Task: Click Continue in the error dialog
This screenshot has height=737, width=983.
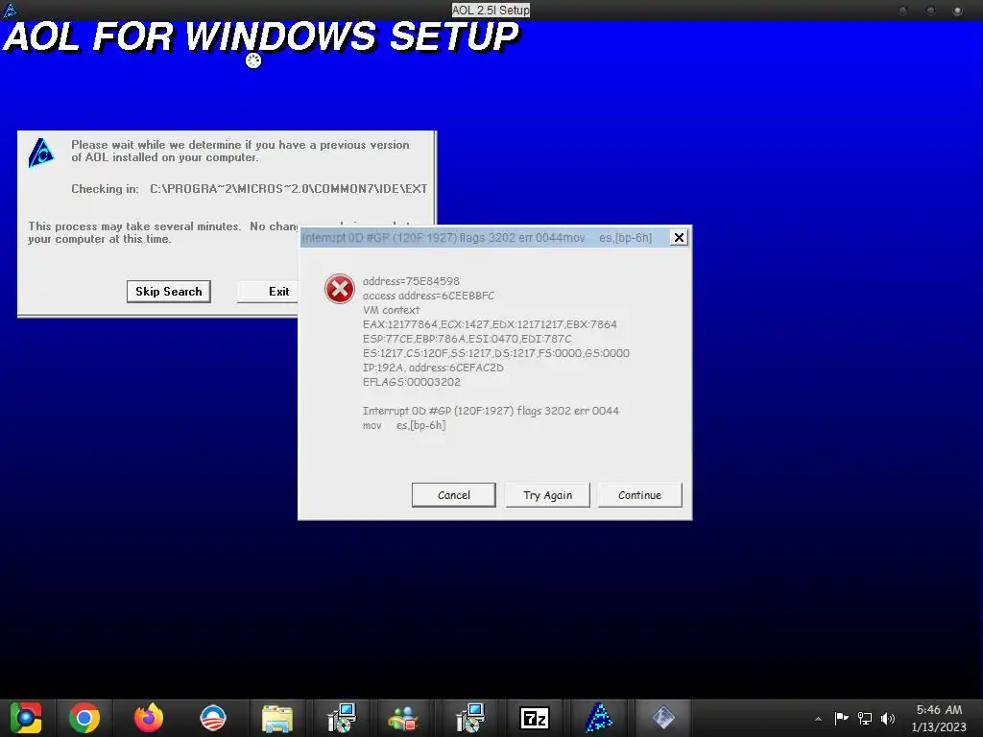Action: (639, 495)
